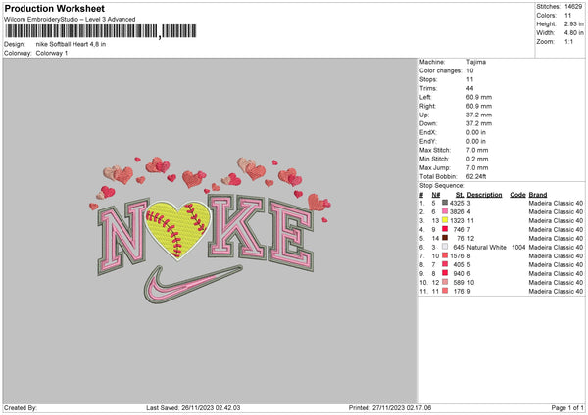Click the Max Jump value '7.0 mm'
The height and width of the screenshot is (415, 588).
coord(477,167)
